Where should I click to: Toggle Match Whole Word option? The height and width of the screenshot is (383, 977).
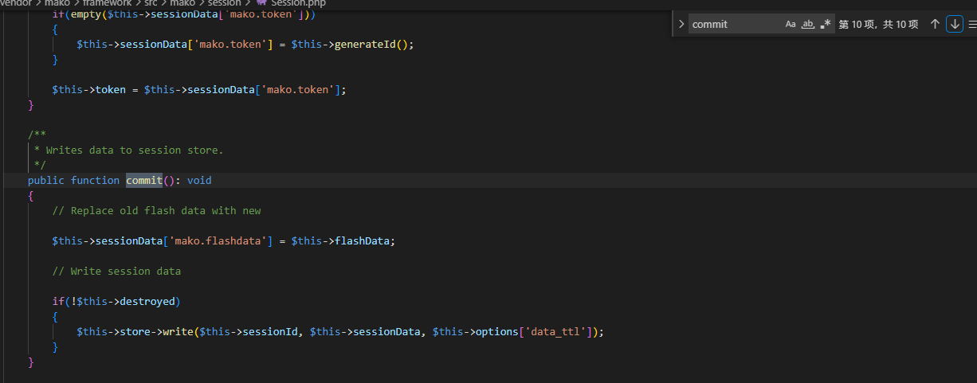[x=808, y=24]
